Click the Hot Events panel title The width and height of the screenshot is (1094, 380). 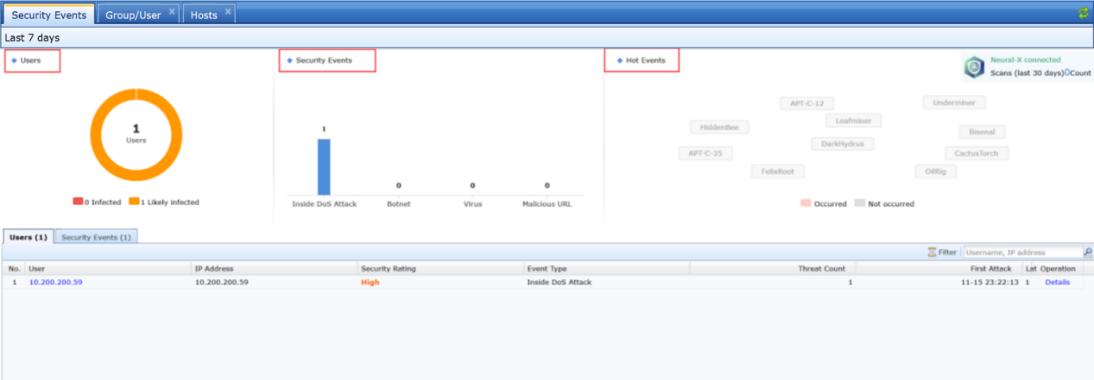click(645, 60)
